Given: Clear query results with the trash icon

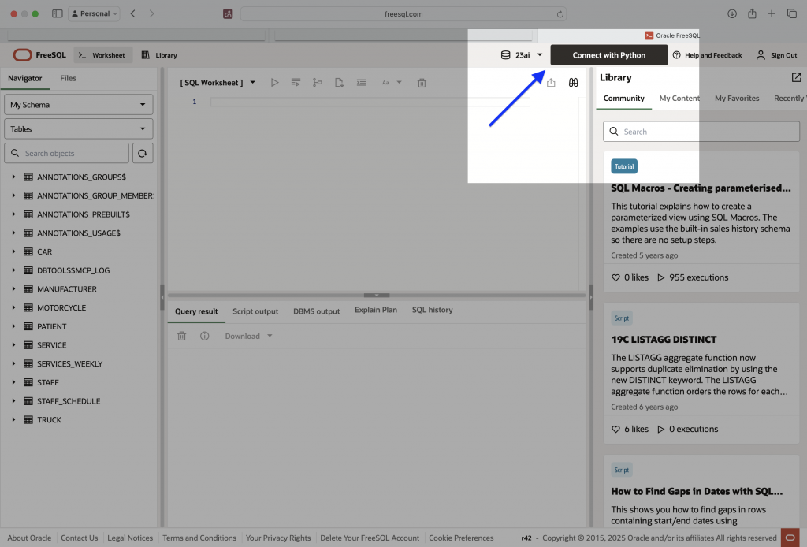Looking at the screenshot, I should [181, 335].
